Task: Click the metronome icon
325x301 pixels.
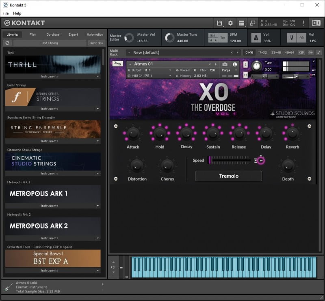Action: coord(256,38)
